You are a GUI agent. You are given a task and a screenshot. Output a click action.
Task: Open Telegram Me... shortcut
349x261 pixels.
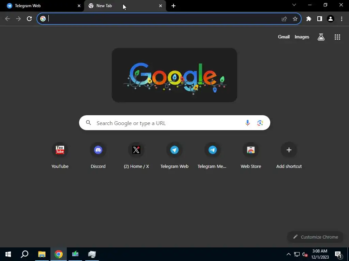click(x=213, y=155)
